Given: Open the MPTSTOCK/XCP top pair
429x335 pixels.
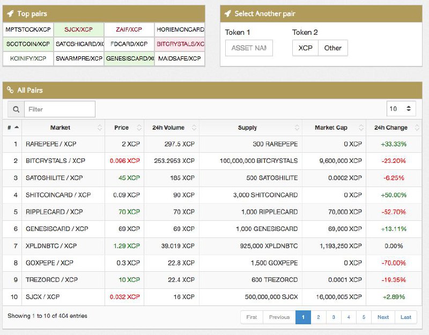Looking at the screenshot, I should click(x=28, y=29).
